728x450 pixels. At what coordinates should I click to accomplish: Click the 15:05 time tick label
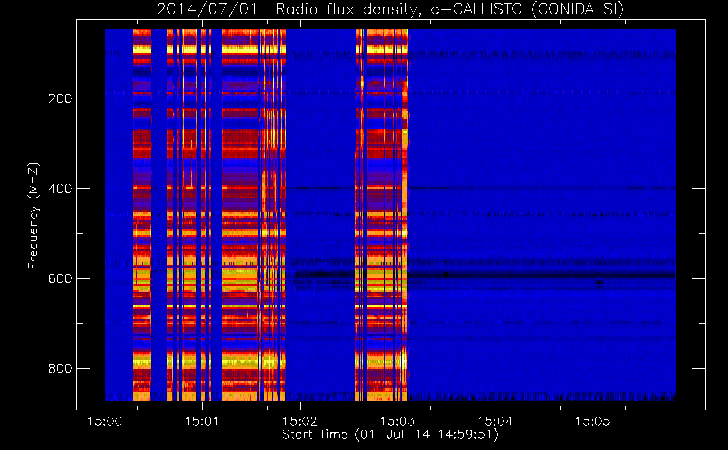(593, 422)
